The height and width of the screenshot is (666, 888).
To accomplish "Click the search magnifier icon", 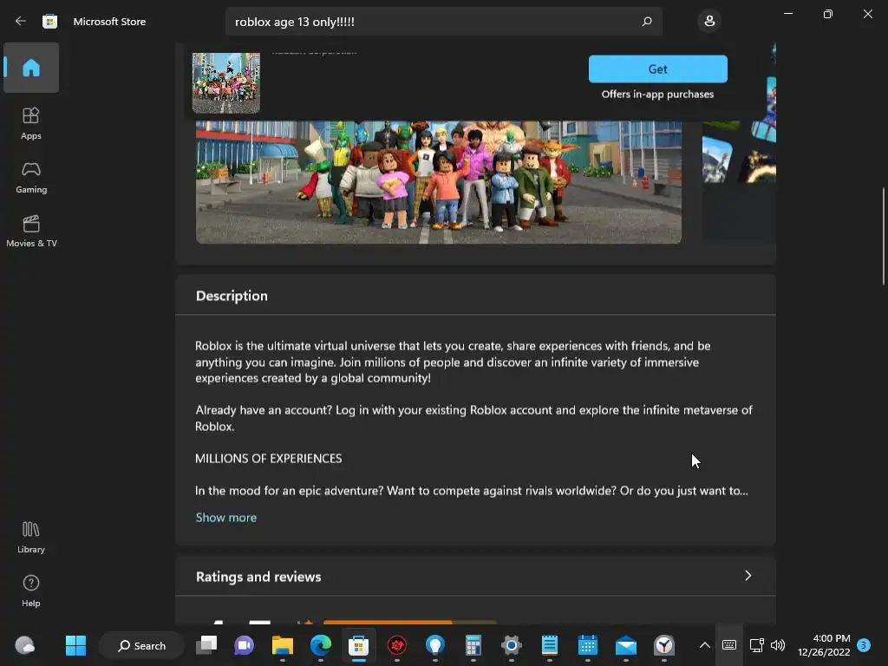I will click(x=647, y=22).
